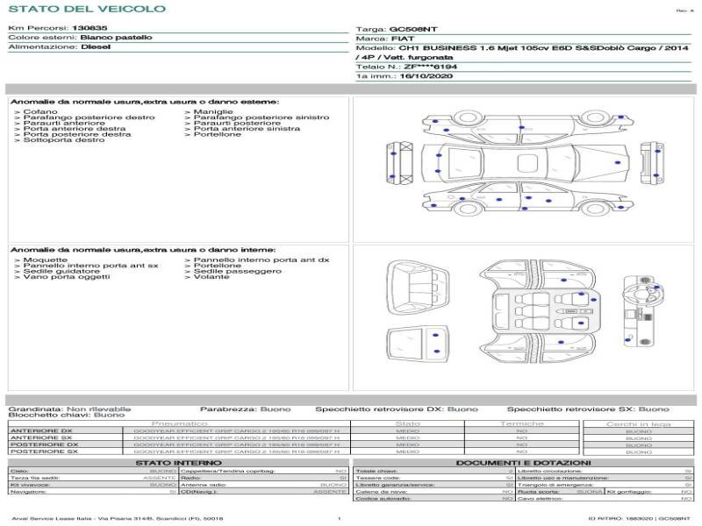Viewport: 702px width, 526px height.
Task: Select the "Sottoporta destro" entry
Action: click(x=64, y=140)
